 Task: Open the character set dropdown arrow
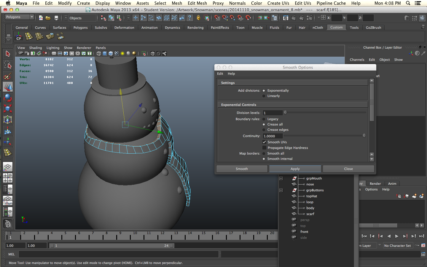pyautogui.click(x=380, y=245)
